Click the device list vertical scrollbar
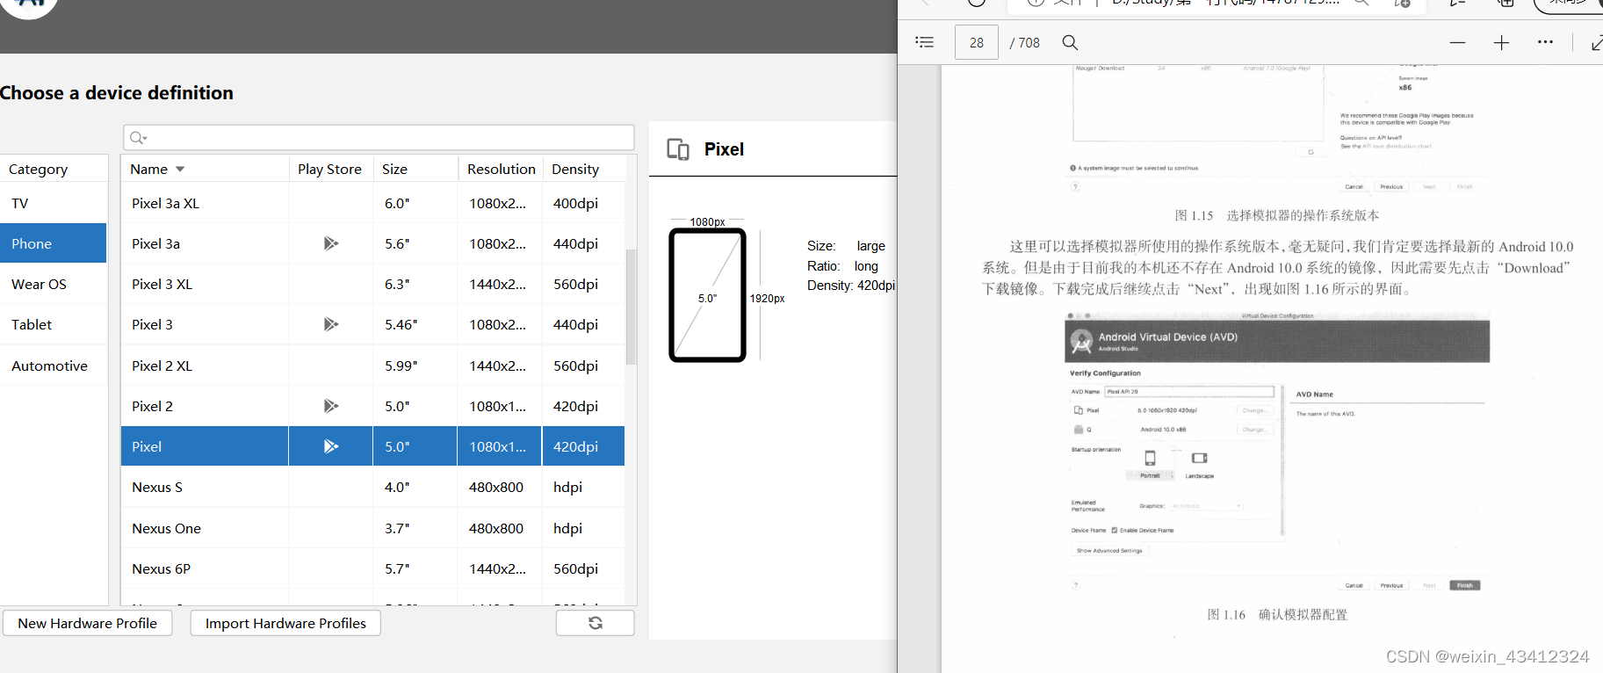1603x673 pixels. (630, 307)
